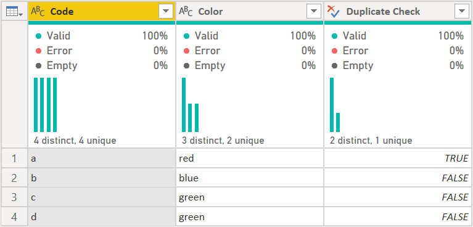This screenshot has height=227, width=473.
Task: Click the Error label in Code column
Action: click(x=59, y=51)
